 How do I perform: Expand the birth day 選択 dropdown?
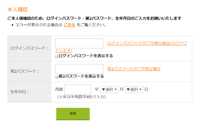(x=134, y=89)
